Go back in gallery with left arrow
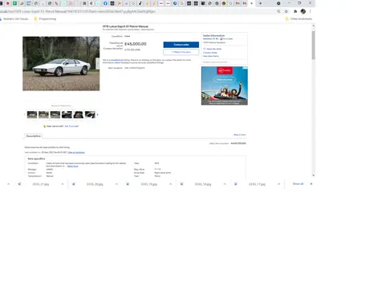Image resolution: width=385 pixels, height=288 pixels. coord(25,114)
